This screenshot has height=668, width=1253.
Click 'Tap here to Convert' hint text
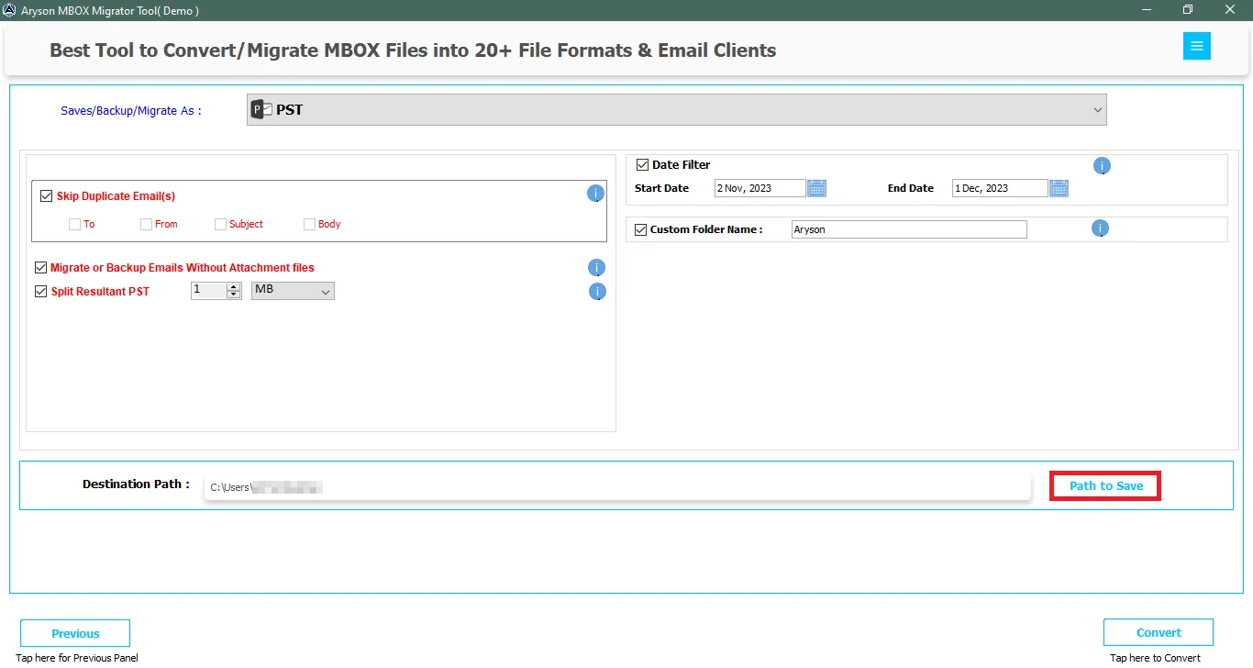click(x=1155, y=658)
